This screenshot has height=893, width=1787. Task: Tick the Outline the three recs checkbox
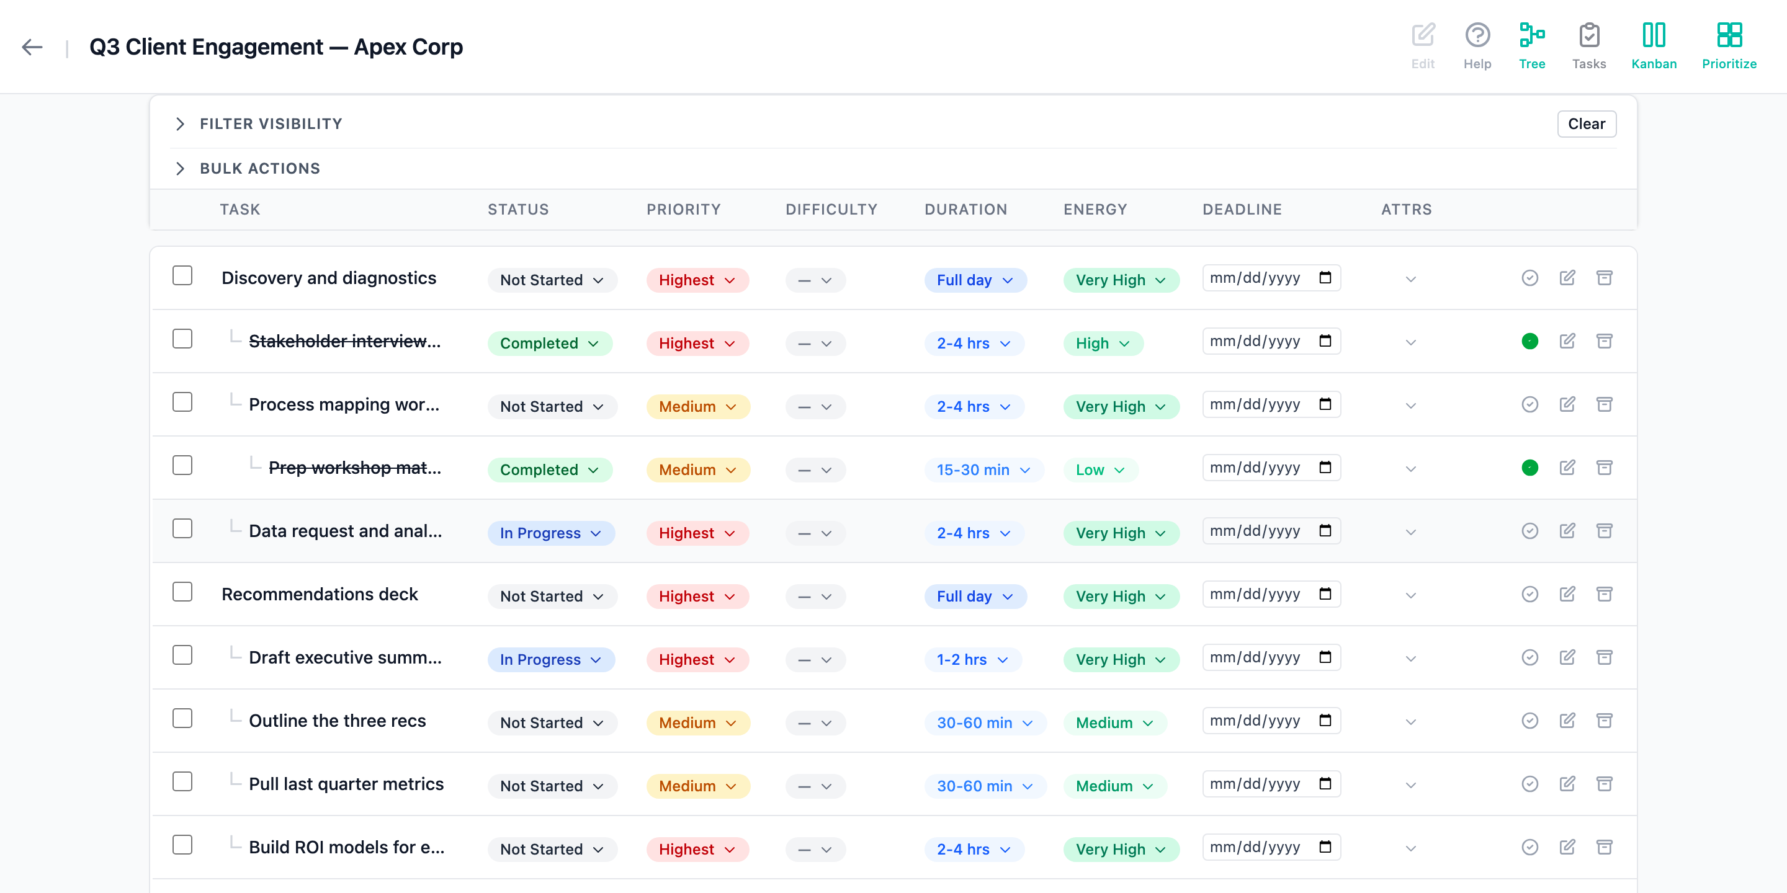182,718
